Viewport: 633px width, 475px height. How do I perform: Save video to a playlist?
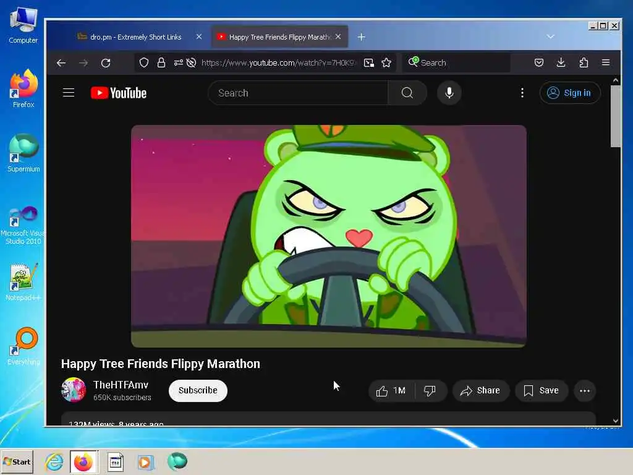coord(542,391)
